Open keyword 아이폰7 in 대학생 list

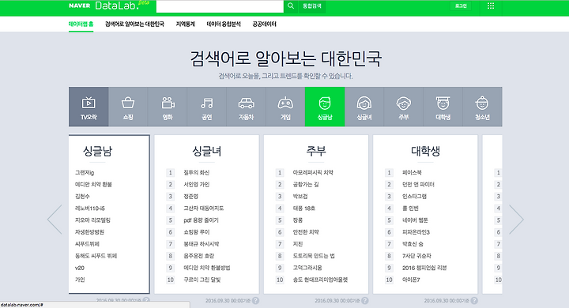click(x=411, y=280)
